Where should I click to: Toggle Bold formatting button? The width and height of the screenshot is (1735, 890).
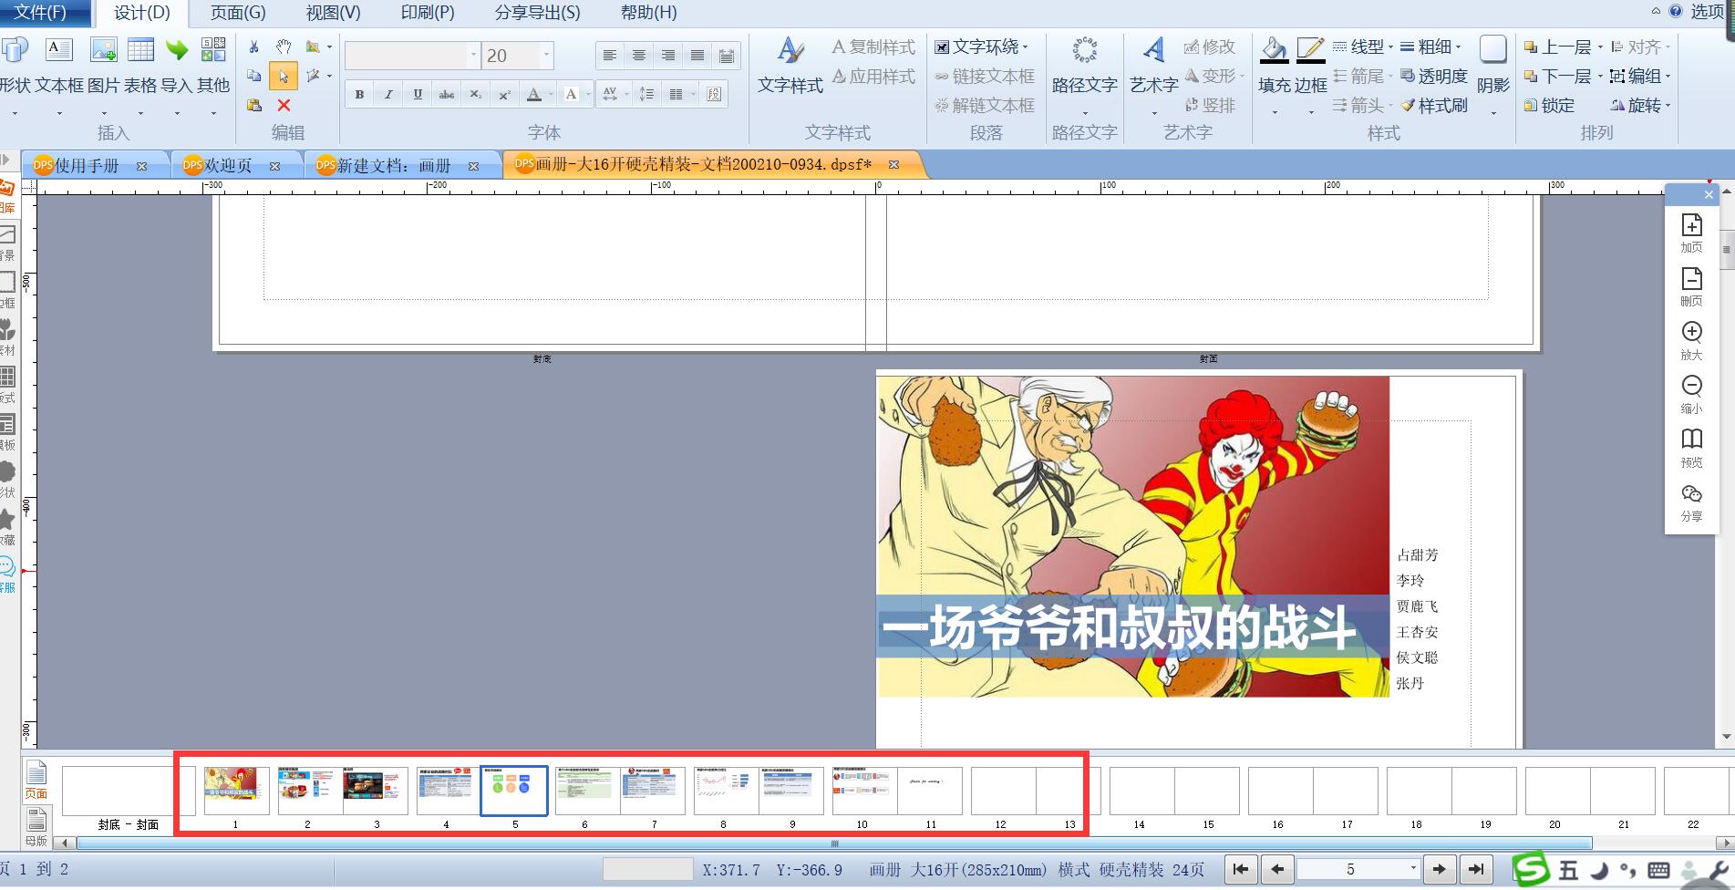[359, 94]
